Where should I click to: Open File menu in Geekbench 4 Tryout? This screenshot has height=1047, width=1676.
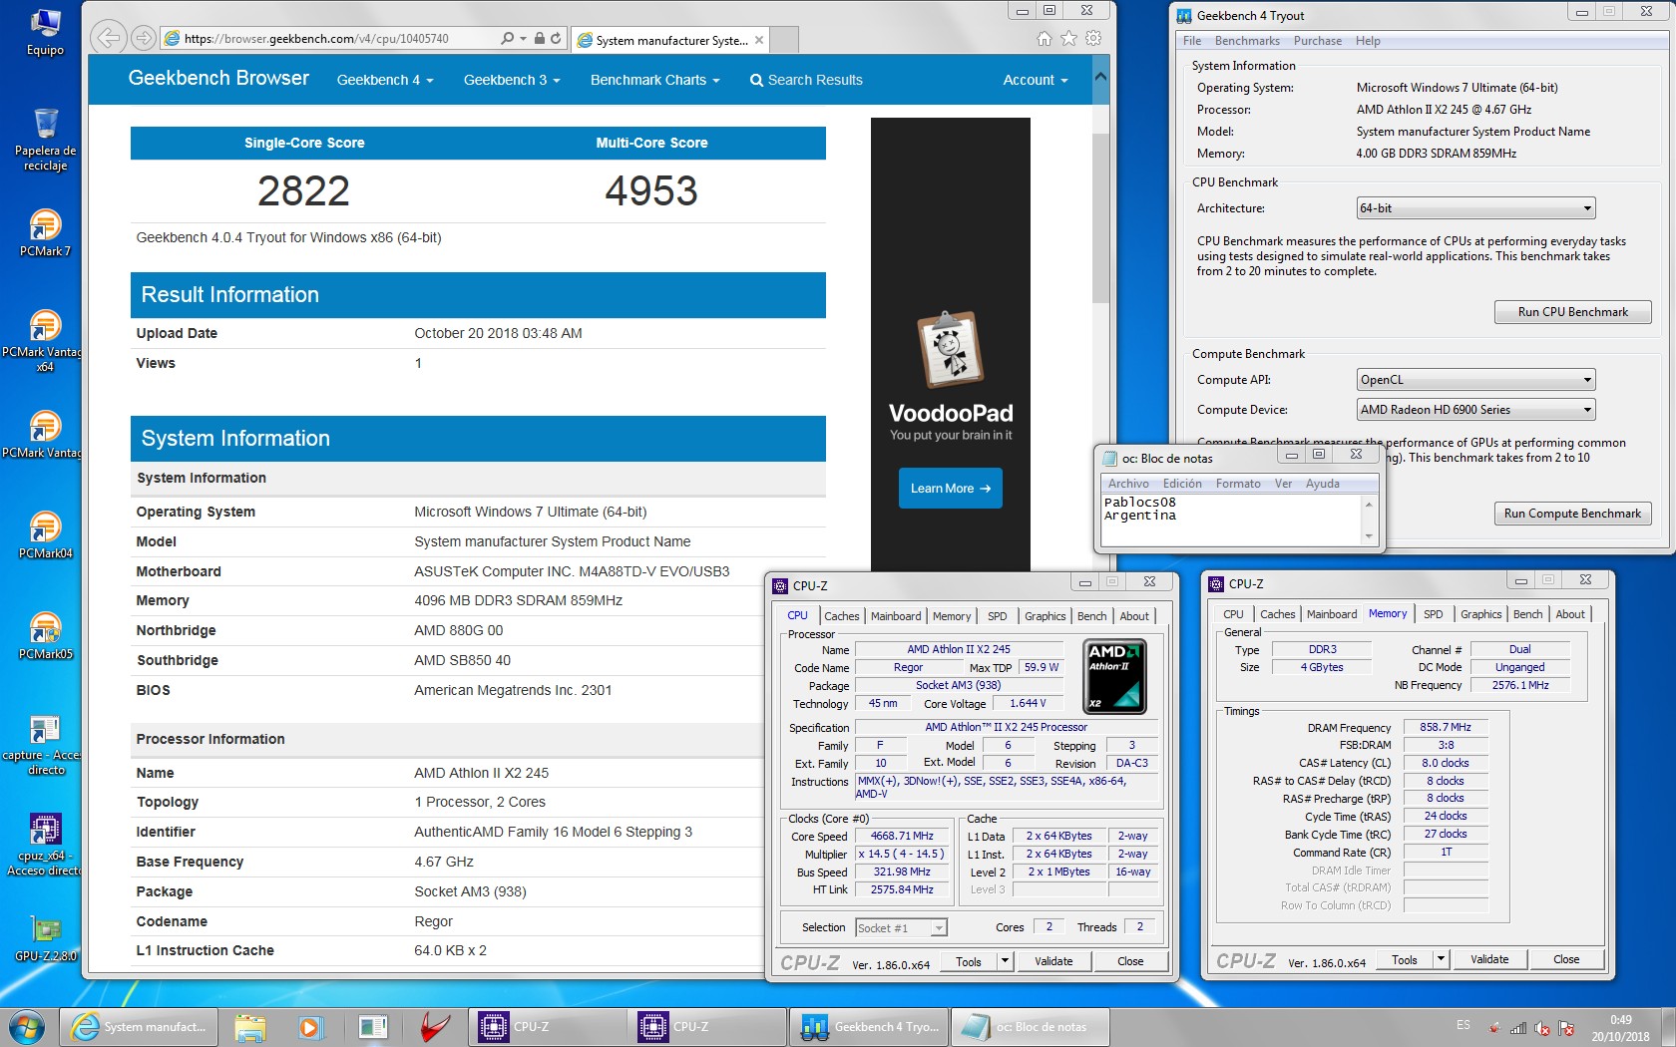point(1192,41)
